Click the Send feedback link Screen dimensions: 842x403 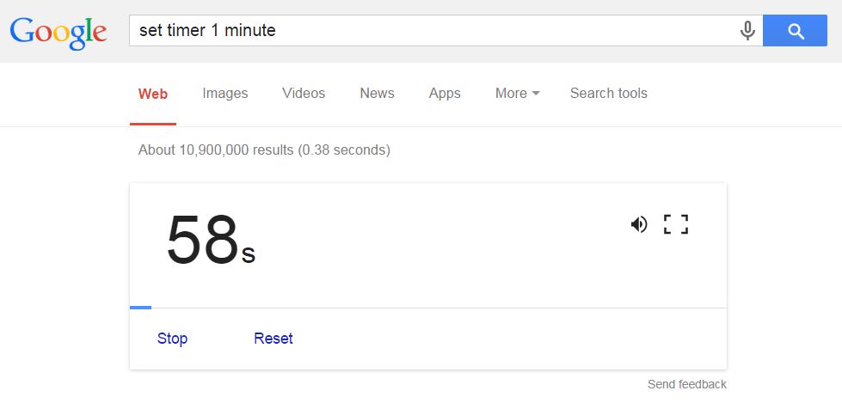687,384
